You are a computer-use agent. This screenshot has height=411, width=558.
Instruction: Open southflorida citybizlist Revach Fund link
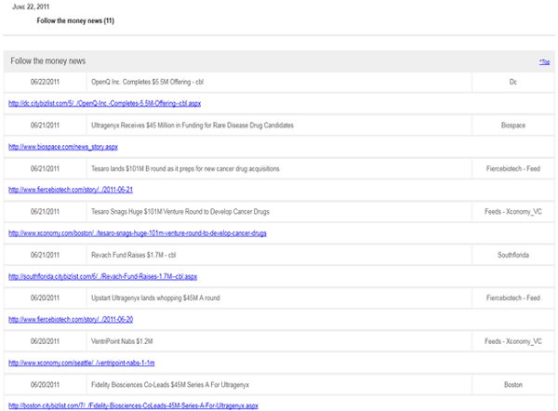click(103, 276)
